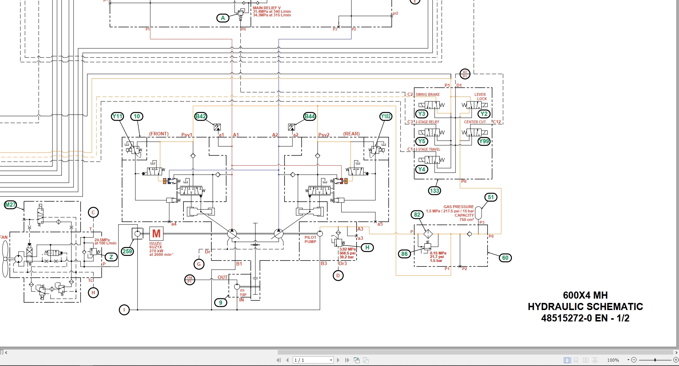
Task: Open the 100% zoom level dropdown
Action: click(628, 360)
